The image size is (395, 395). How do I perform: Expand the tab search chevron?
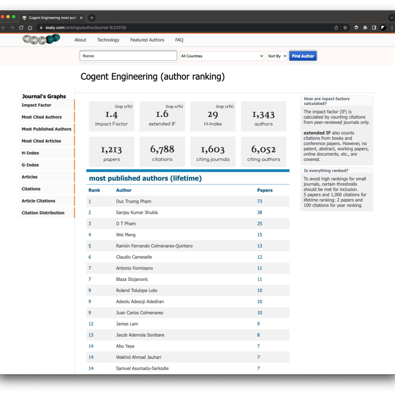pyautogui.click(x=391, y=18)
